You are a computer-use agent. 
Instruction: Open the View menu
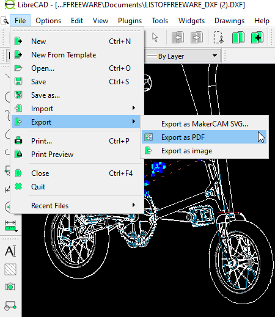100,21
